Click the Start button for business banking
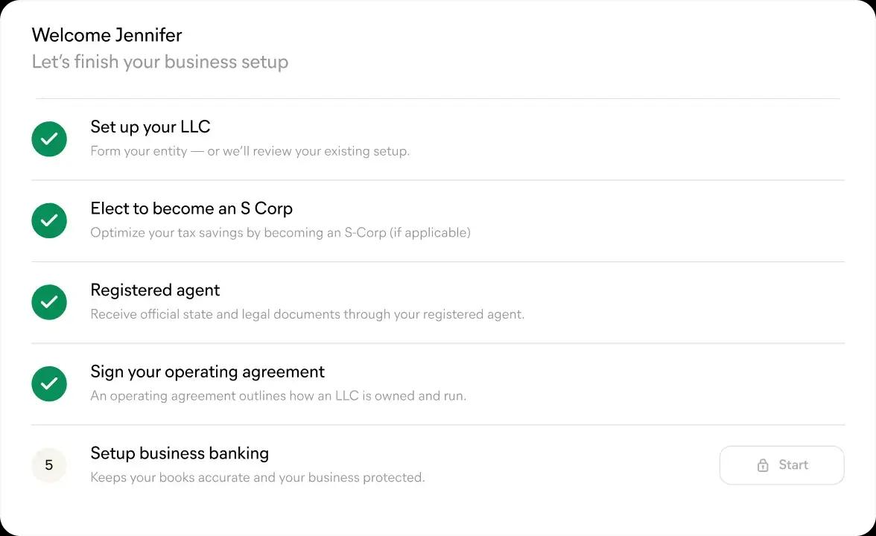The height and width of the screenshot is (536, 876). point(782,465)
